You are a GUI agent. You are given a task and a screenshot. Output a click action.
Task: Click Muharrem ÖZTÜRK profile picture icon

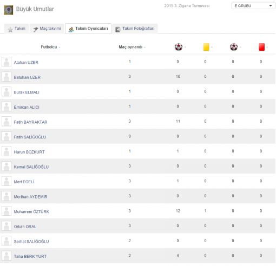pos(6,211)
